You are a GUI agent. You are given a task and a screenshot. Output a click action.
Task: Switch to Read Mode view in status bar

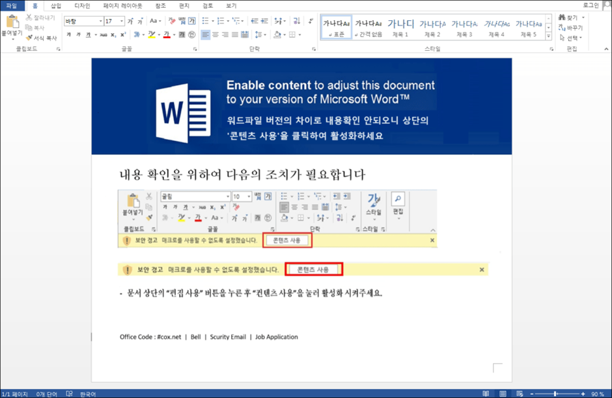(486, 393)
